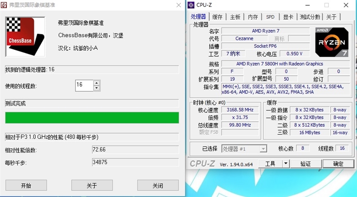Click the thread count field showing 16
This screenshot has width=357, height=197.
point(84,86)
